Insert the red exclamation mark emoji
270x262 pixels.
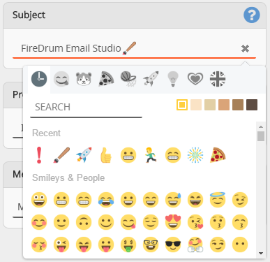(39, 155)
